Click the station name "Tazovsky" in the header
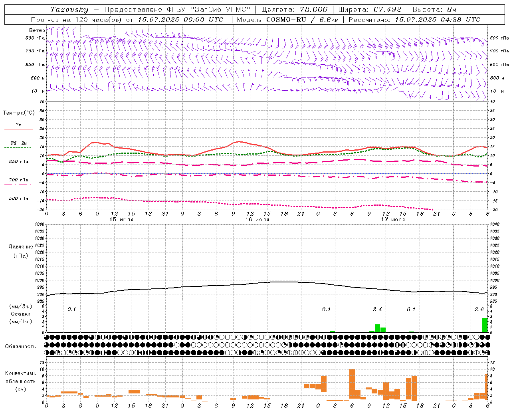511x409 pixels. pos(69,10)
